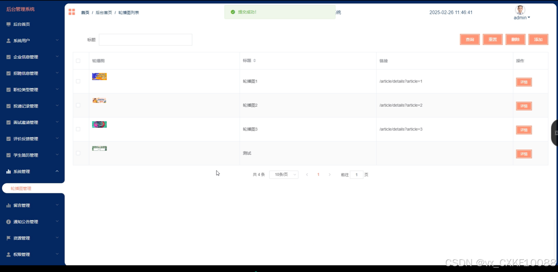Open the 测试 row banner thumbnail
558x272 pixels.
point(99,148)
